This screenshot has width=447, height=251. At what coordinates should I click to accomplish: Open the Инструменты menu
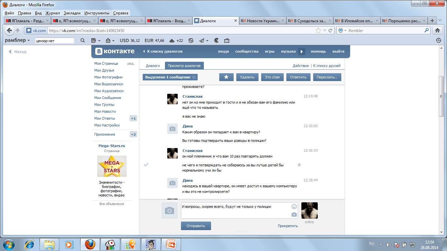click(97, 13)
